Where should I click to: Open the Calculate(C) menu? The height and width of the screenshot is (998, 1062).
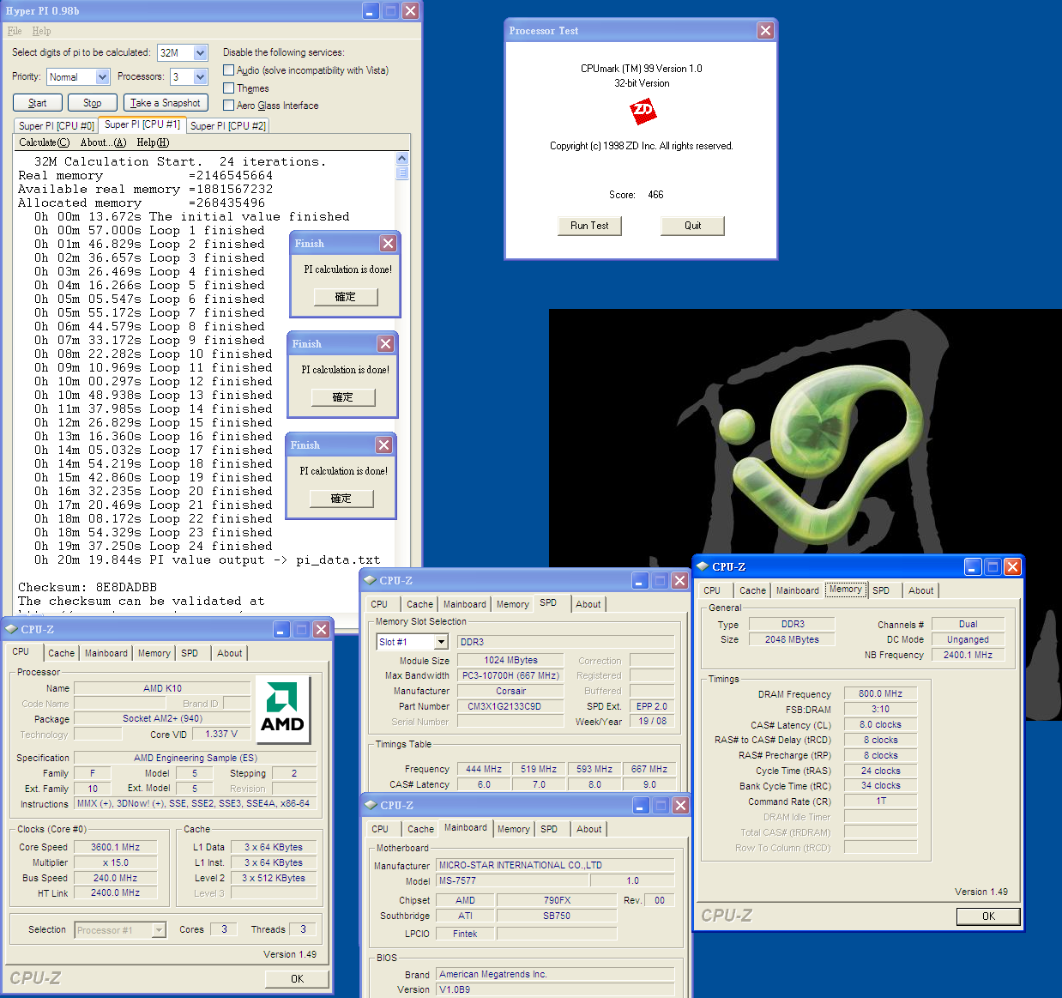click(x=44, y=142)
